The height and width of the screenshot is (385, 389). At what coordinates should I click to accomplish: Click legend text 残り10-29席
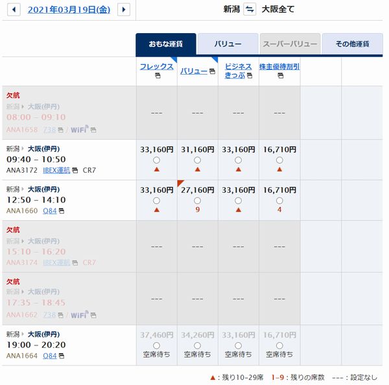click(x=242, y=378)
